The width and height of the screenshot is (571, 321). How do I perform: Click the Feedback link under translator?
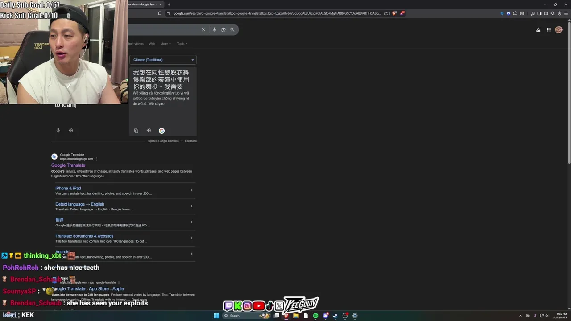pyautogui.click(x=191, y=141)
